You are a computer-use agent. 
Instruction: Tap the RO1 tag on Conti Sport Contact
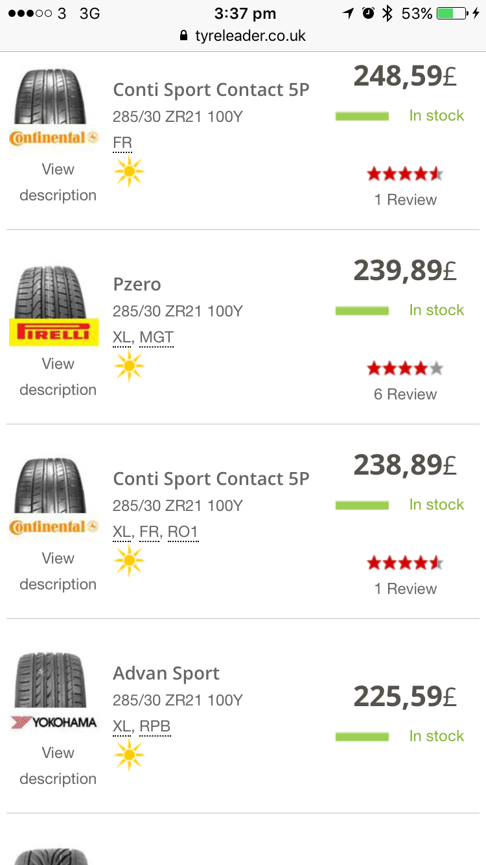183,532
